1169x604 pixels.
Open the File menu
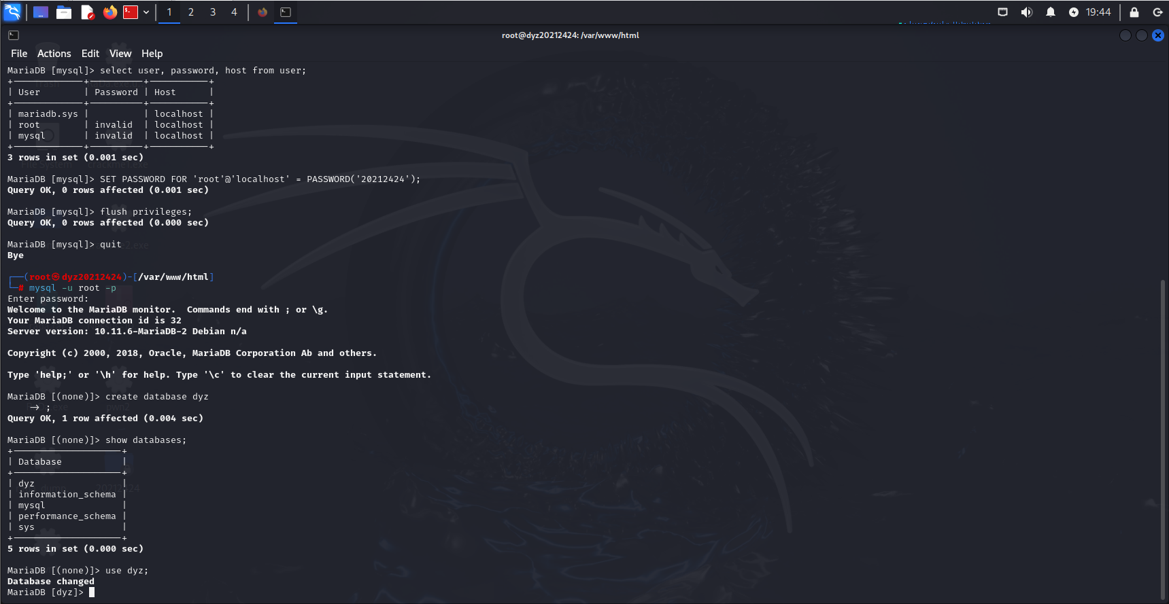click(x=19, y=54)
